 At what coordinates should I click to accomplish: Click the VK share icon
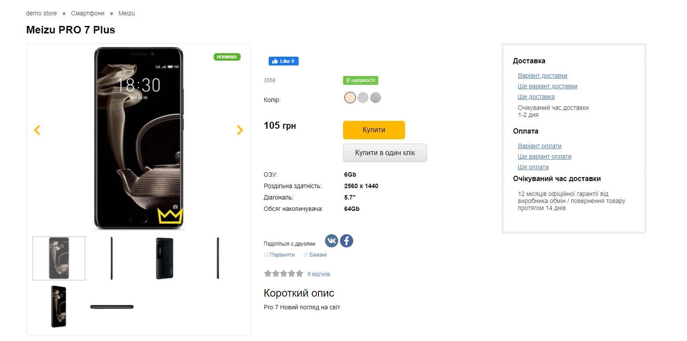click(331, 241)
